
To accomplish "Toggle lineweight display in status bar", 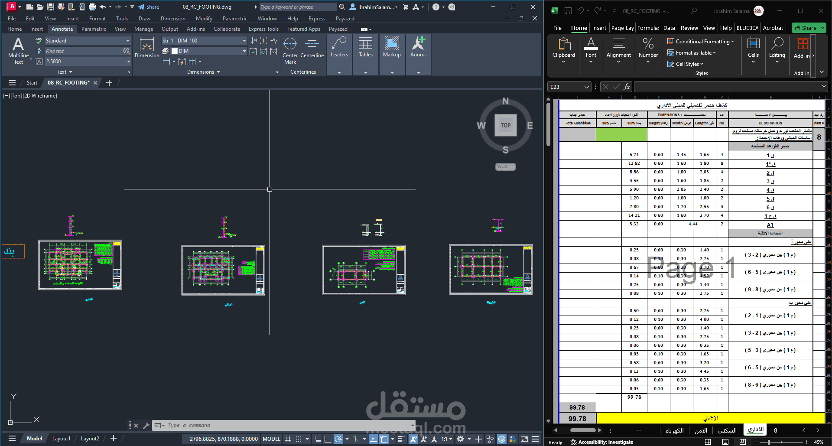I will coord(402,439).
